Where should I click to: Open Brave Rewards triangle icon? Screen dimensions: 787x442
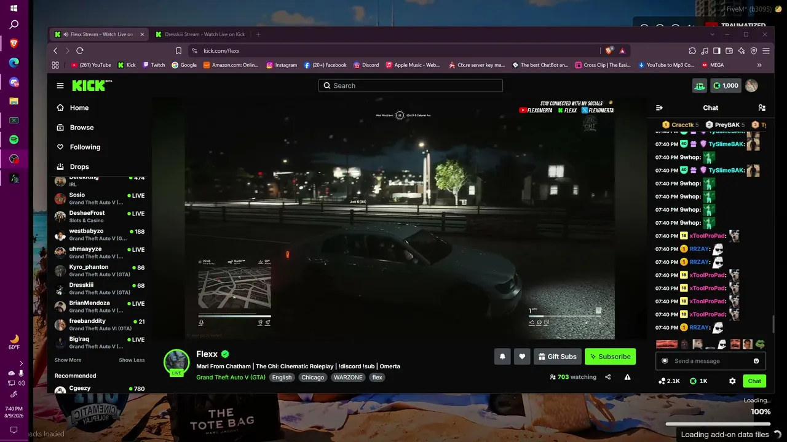point(622,51)
